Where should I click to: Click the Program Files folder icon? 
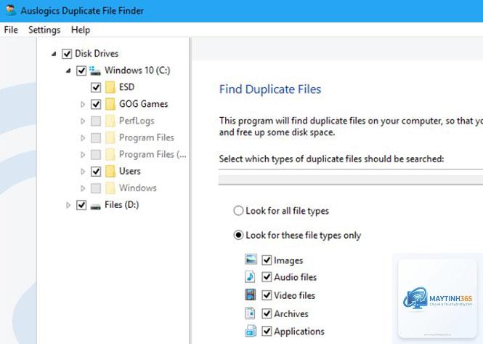click(x=110, y=137)
